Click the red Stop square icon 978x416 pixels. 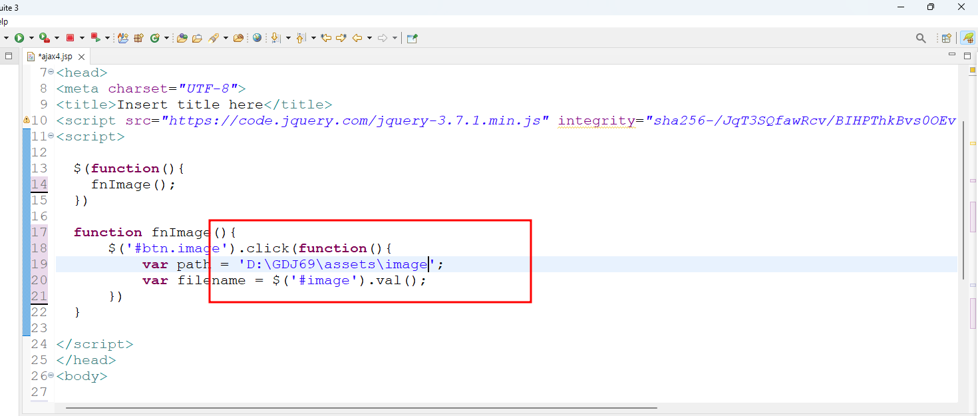[x=70, y=38]
